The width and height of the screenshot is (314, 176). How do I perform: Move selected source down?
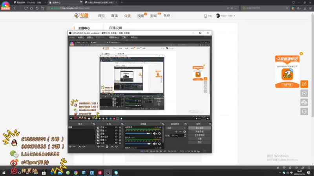click(x=116, y=147)
